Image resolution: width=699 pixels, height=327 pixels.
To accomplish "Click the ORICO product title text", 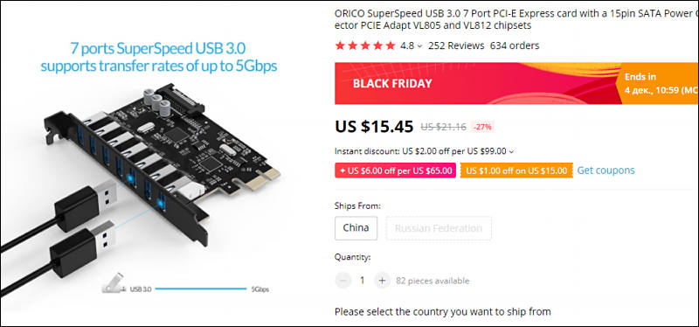I will click(516, 19).
